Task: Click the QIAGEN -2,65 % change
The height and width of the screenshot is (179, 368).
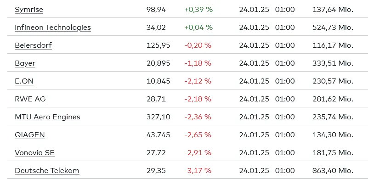Action: pos(198,135)
